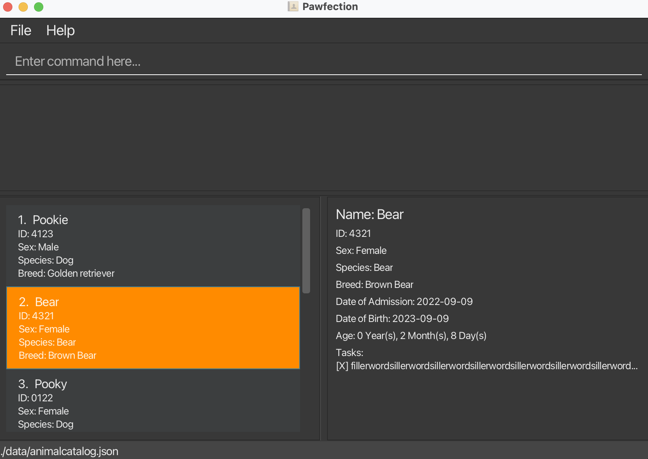This screenshot has height=459, width=648.
Task: Select the Pooky animal card
Action: (x=153, y=401)
